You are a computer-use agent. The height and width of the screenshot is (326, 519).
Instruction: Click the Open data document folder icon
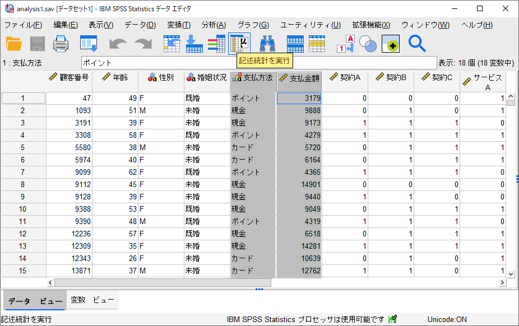tap(14, 44)
